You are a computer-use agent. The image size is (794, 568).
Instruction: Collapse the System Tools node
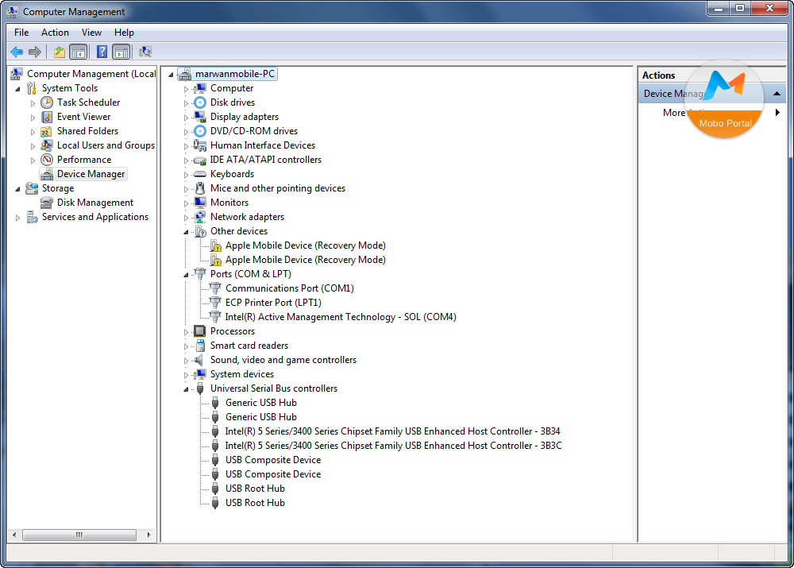coord(18,89)
